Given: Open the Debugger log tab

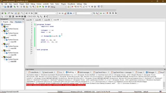Looking at the screenshot, I should pyautogui.click(x=151, y=72).
